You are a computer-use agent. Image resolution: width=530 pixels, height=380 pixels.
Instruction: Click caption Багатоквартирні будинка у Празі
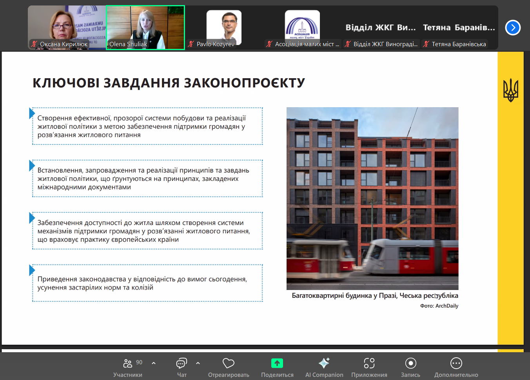tap(375, 295)
